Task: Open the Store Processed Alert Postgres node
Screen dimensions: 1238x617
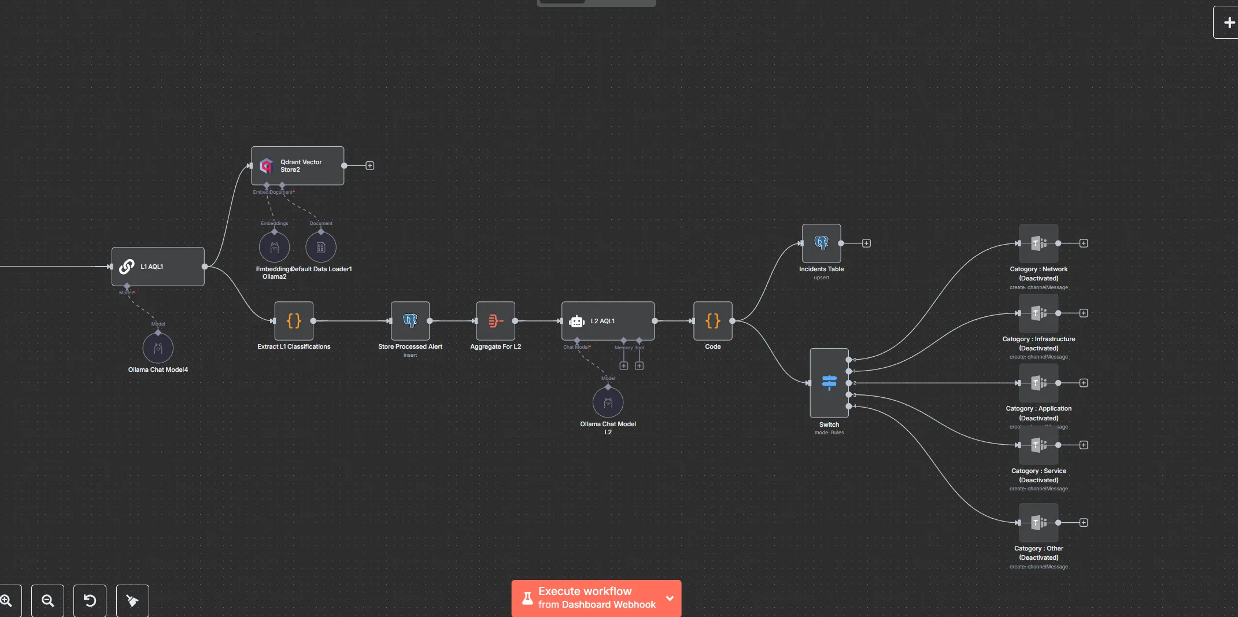Action: pyautogui.click(x=410, y=322)
